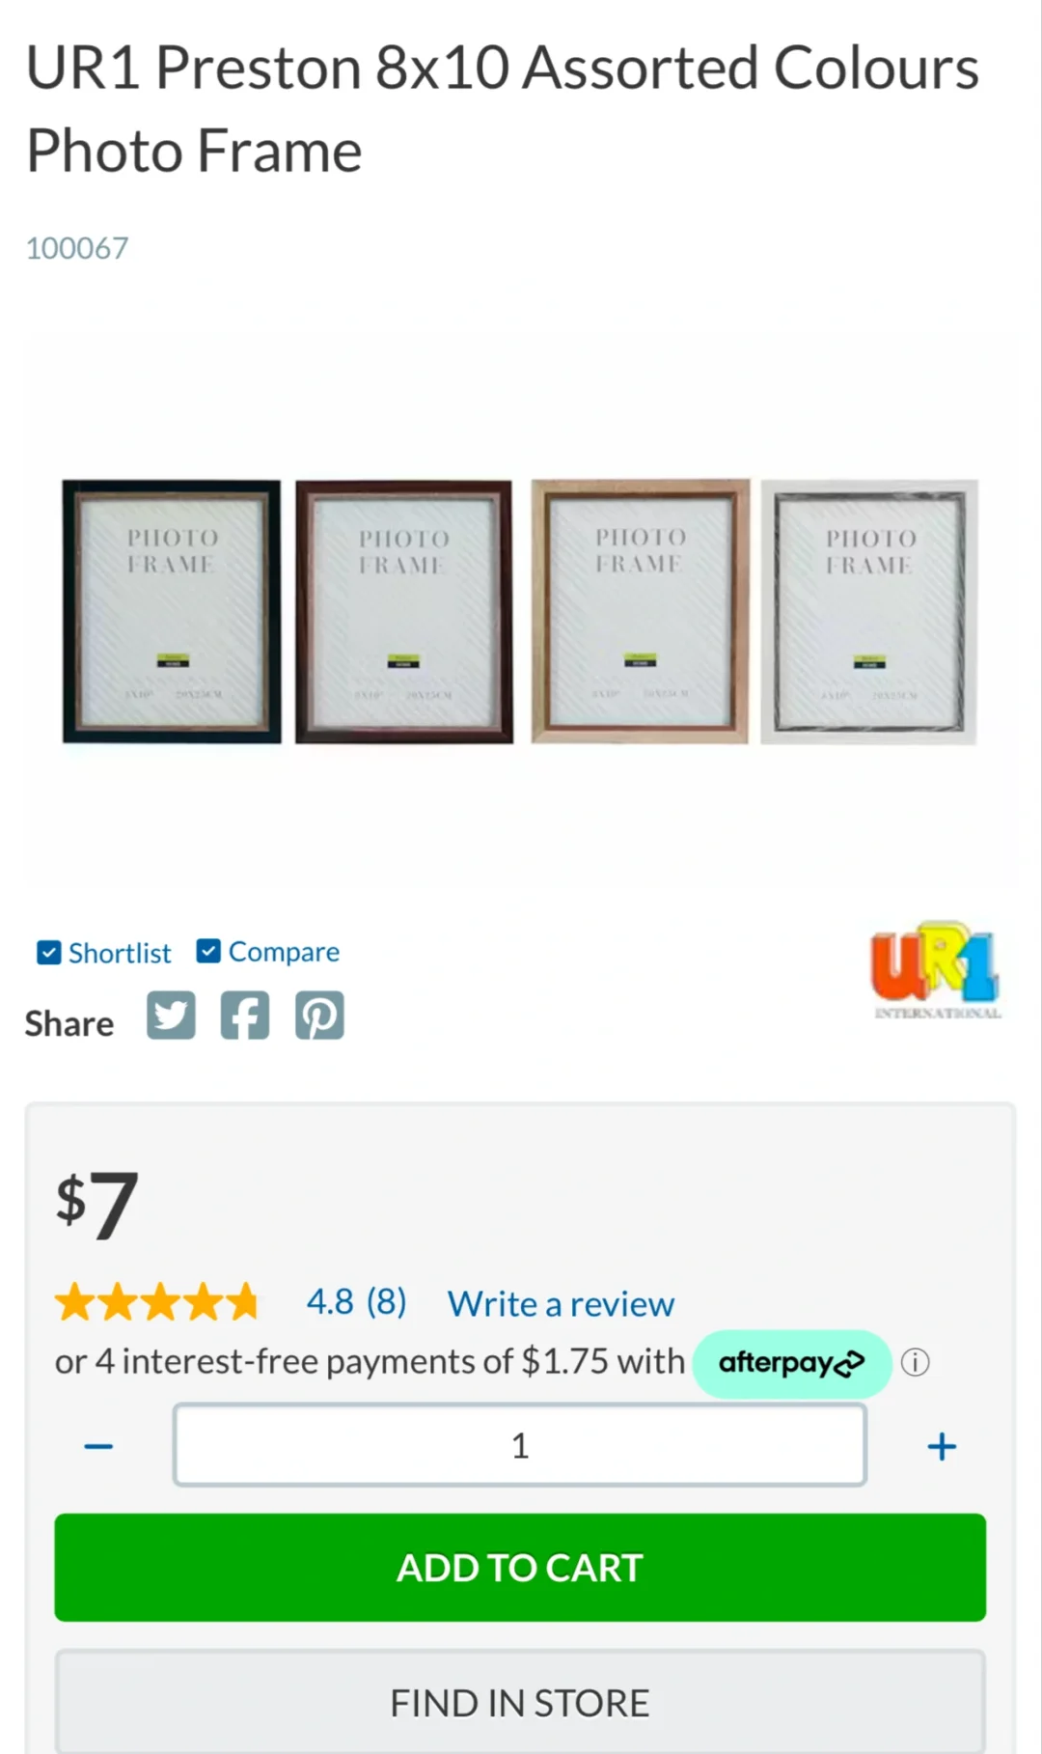Toggle the Shortlist checkbox
This screenshot has height=1754, width=1042.
[x=48, y=953]
